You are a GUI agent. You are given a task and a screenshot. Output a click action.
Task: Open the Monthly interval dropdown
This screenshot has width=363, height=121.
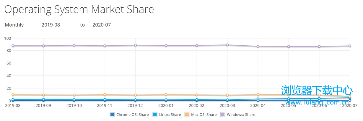tap(14, 25)
